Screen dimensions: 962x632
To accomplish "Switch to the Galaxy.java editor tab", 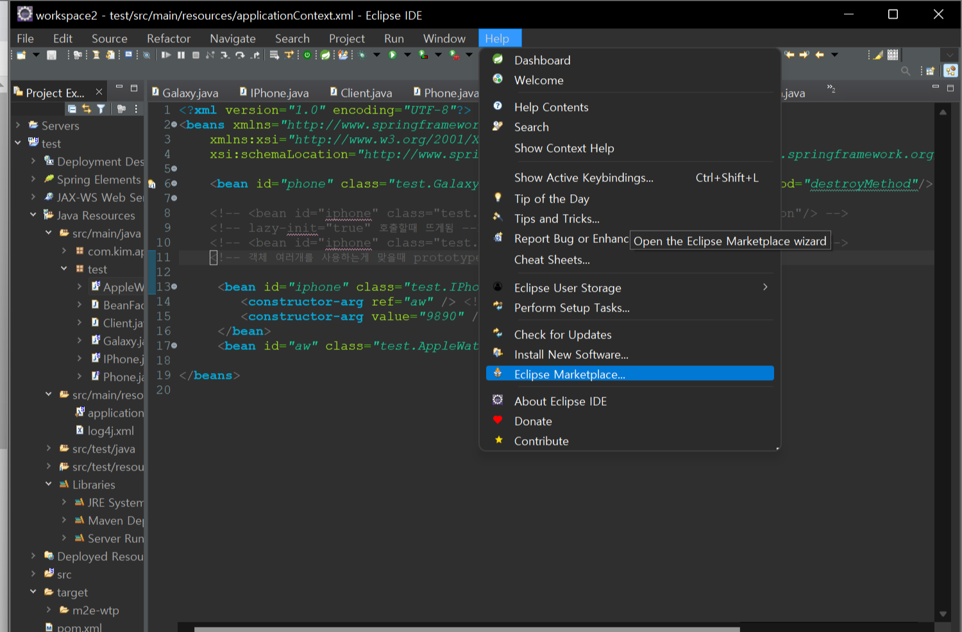I will click(x=185, y=93).
